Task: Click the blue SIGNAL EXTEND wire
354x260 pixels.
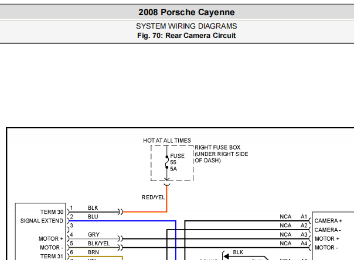Action: coord(122,221)
